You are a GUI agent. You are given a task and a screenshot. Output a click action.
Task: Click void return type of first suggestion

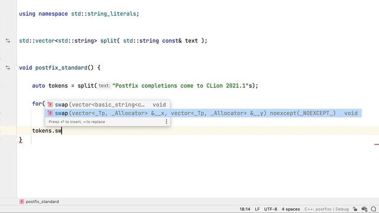(159, 105)
